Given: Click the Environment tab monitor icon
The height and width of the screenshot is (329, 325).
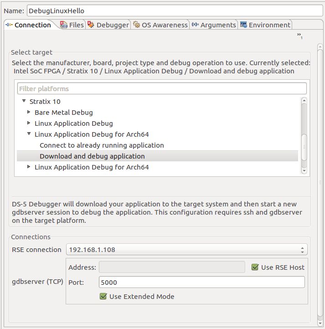Looking at the screenshot, I should coord(243,25).
